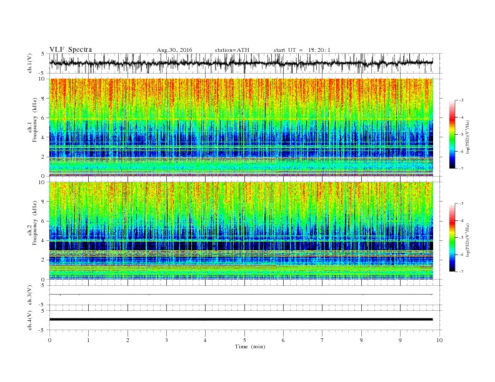
Task: Click the "station=ATH" header label
Action: (232, 50)
